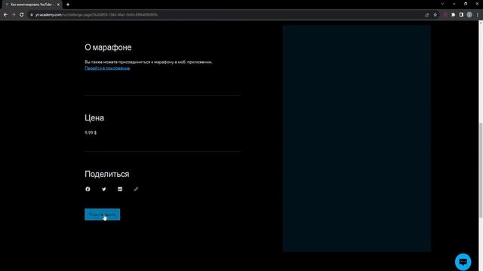
Task: Copy the marathon link via chain icon
Action: click(136, 189)
